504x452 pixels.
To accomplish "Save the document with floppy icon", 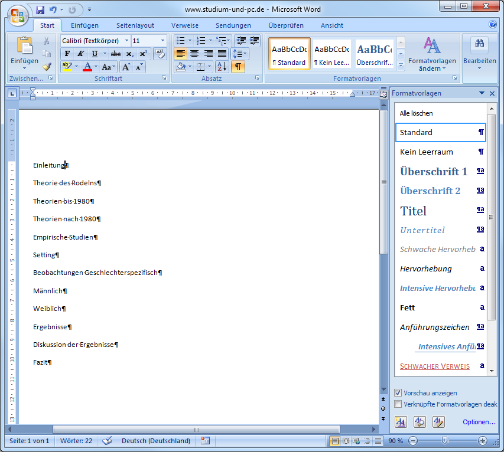I will click(x=40, y=9).
